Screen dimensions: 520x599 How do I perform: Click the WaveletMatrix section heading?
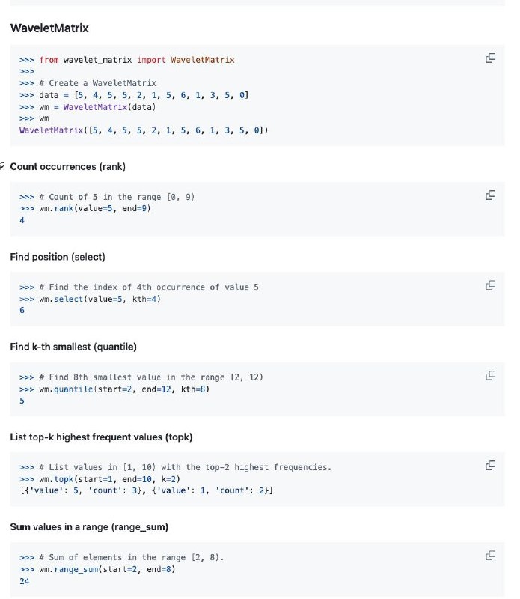(x=49, y=30)
